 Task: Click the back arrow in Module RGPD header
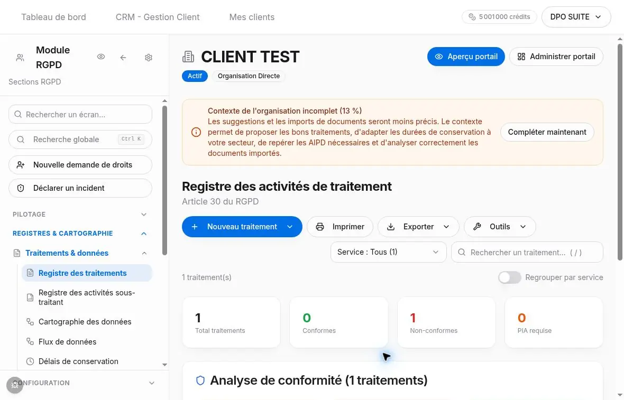123,58
